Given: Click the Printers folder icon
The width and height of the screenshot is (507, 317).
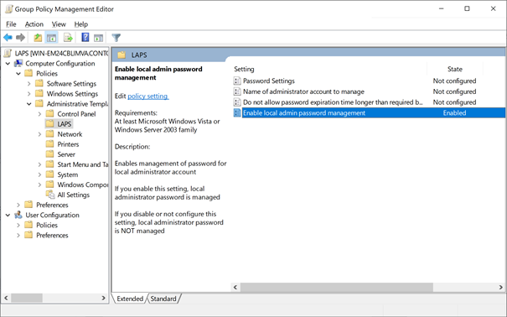Looking at the screenshot, I should (49, 144).
